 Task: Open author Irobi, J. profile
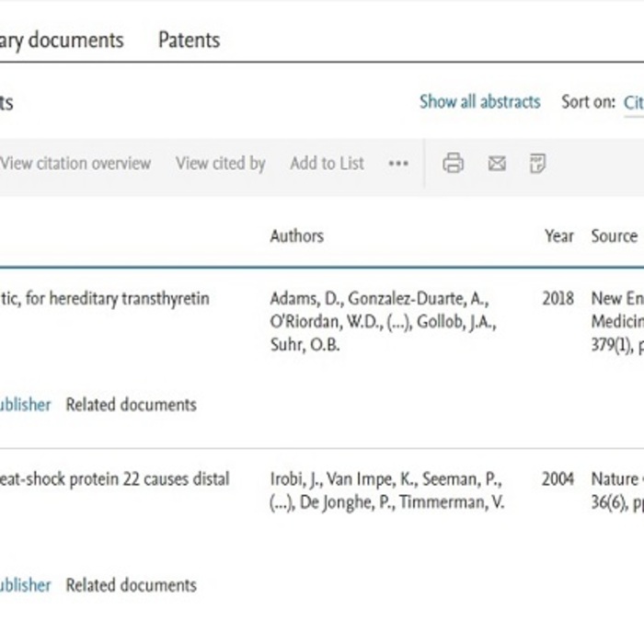[x=295, y=479]
